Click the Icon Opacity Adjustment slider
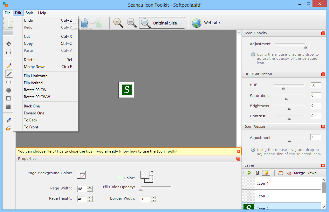The image size is (329, 212). tap(290, 45)
